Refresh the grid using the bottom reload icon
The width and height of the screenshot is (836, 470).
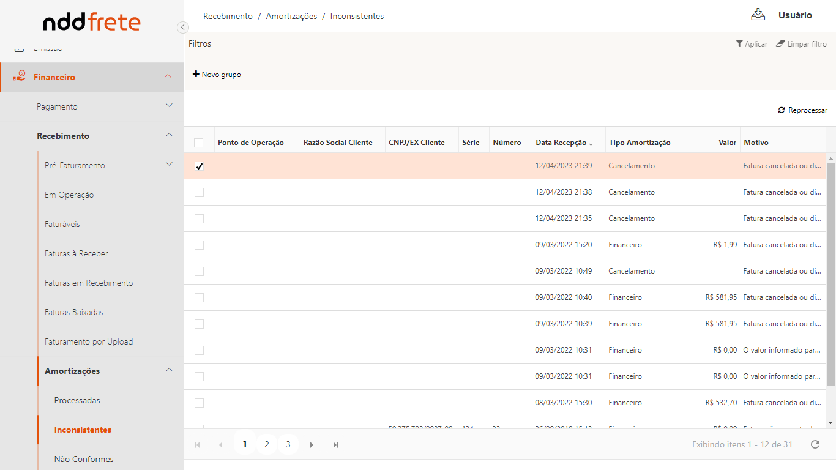pyautogui.click(x=815, y=444)
